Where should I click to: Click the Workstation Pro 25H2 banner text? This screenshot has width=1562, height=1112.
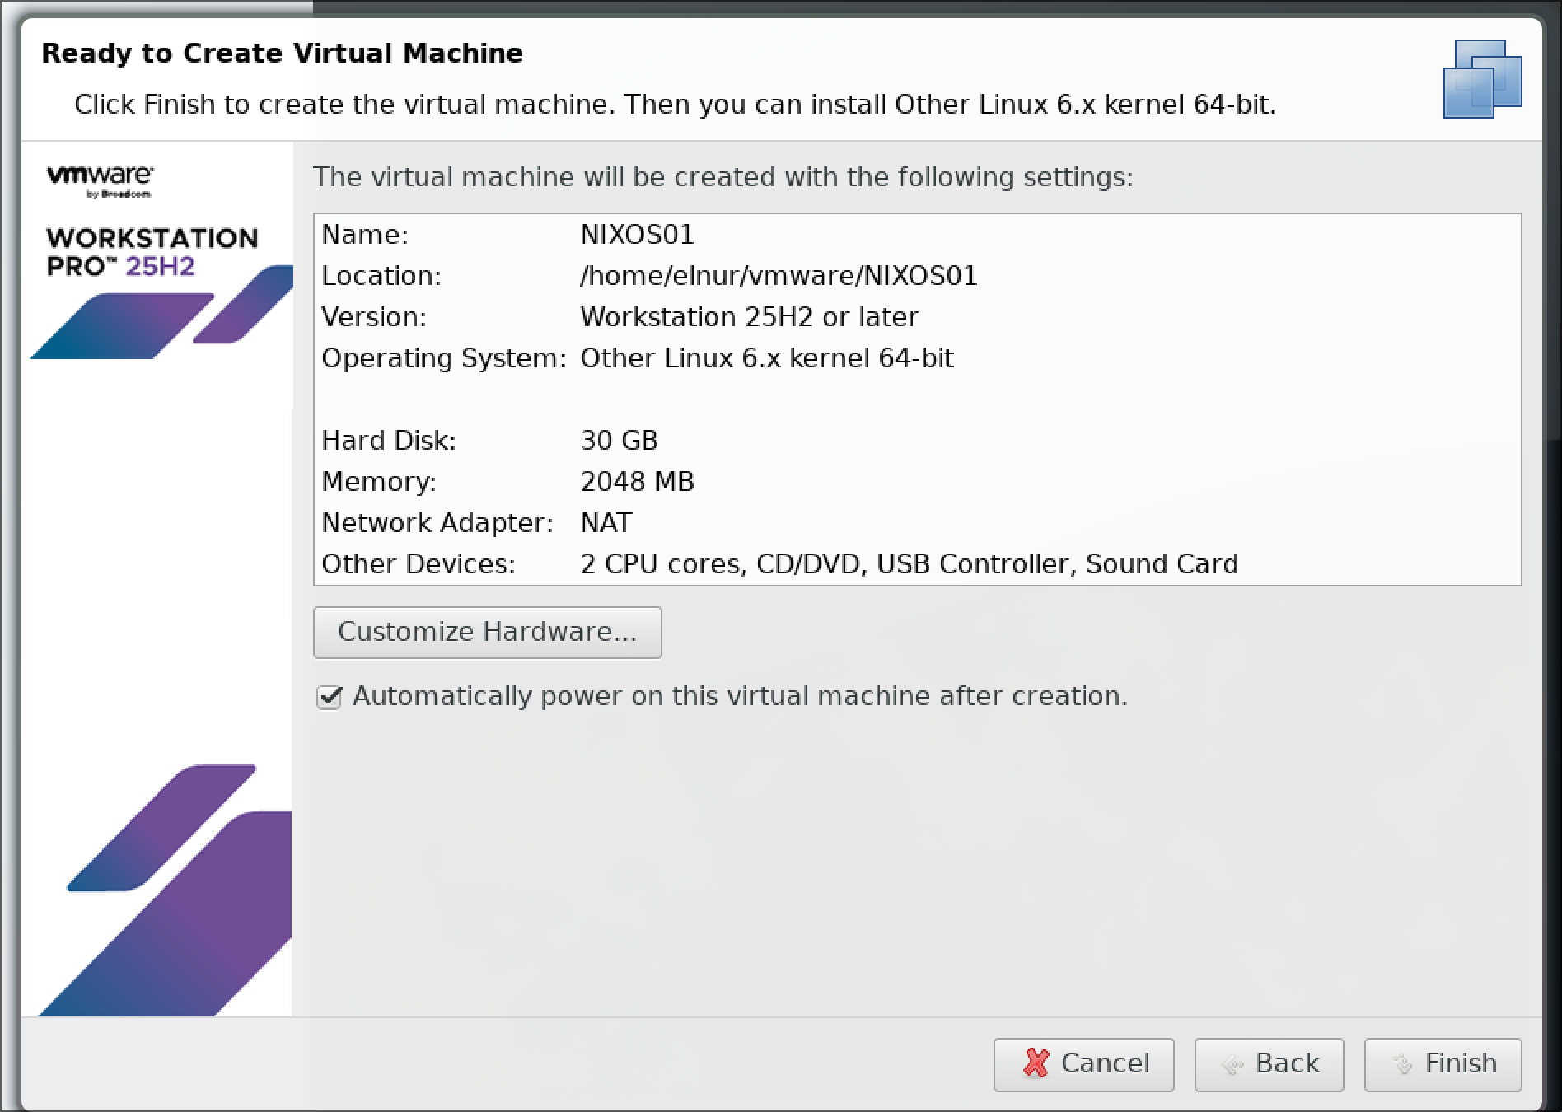(152, 252)
